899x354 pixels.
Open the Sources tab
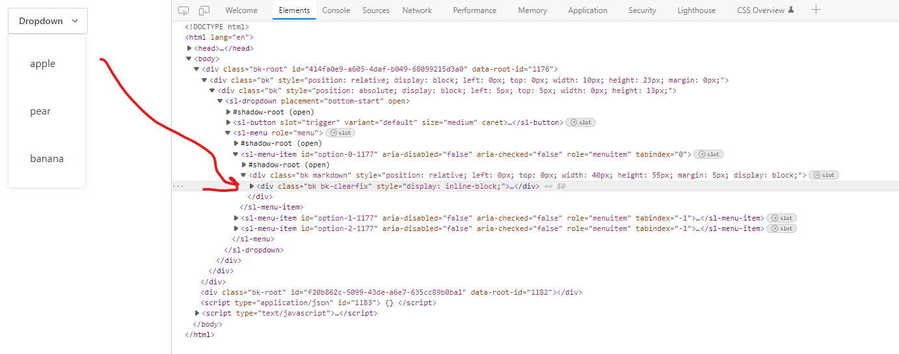pos(376,10)
